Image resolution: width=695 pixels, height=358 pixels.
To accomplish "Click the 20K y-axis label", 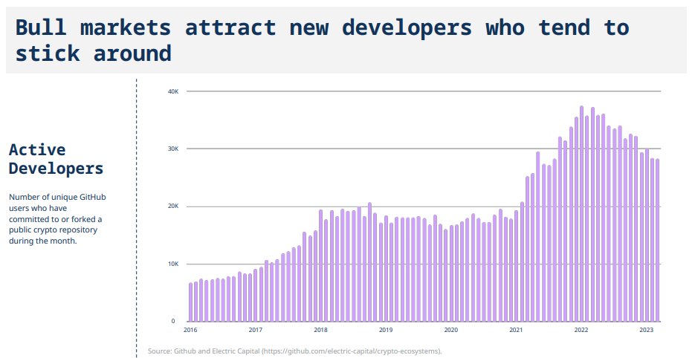I will (x=172, y=206).
